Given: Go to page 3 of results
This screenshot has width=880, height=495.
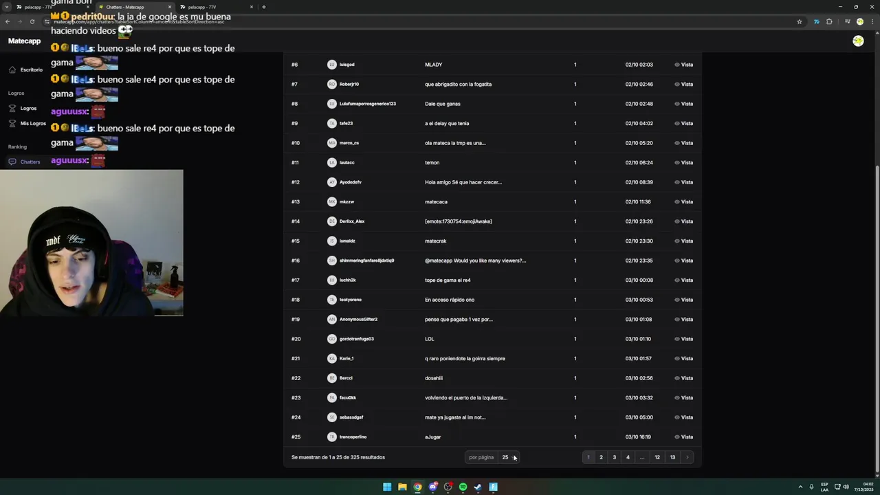Looking at the screenshot, I should 615,457.
